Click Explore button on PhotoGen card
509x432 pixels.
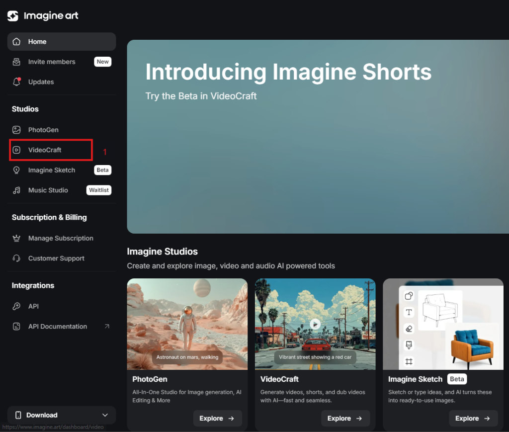[x=218, y=419]
